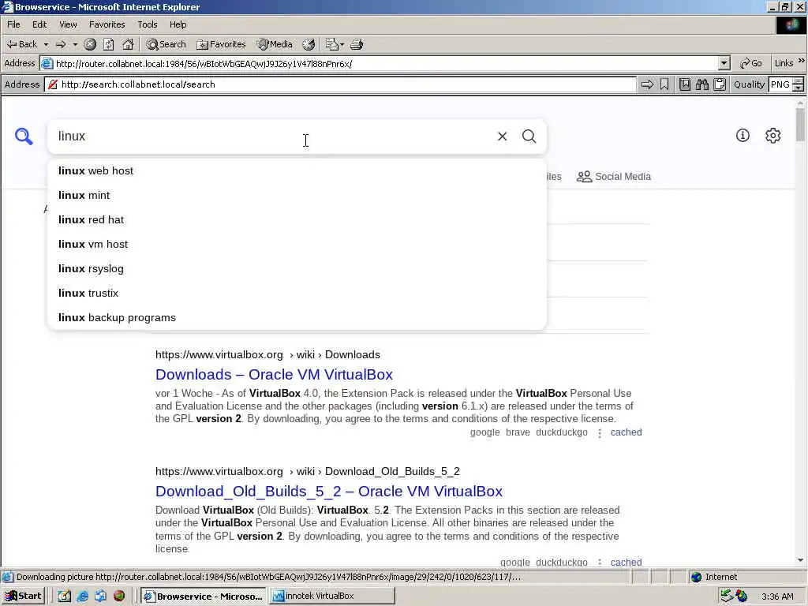Clear the search query with X

[502, 136]
